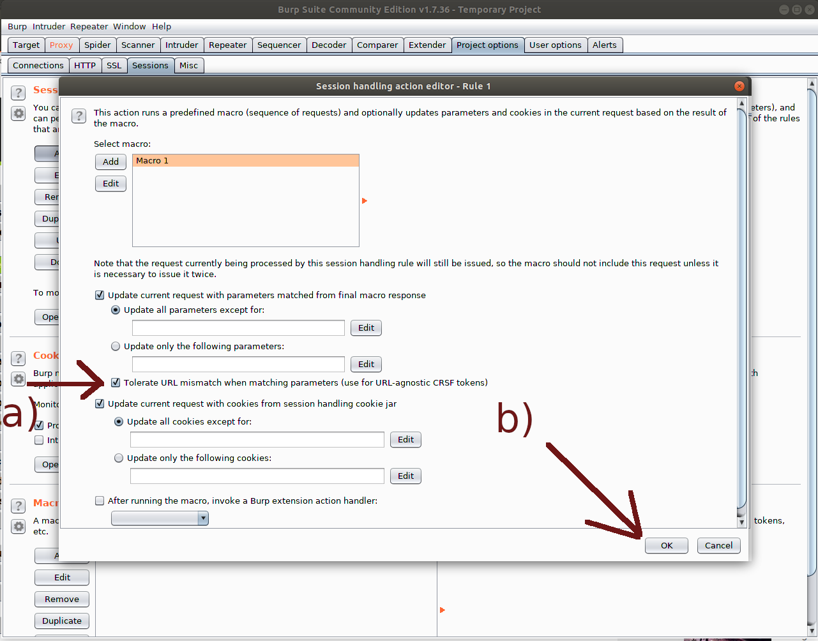Choose 'Update only the following parameters' option
The height and width of the screenshot is (641, 818).
pos(116,346)
